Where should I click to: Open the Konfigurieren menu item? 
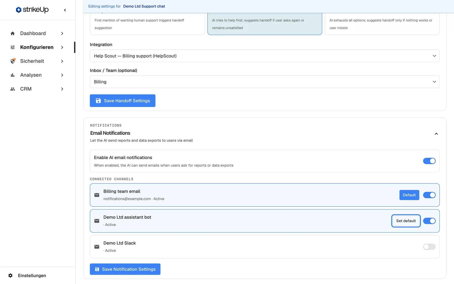point(37,47)
